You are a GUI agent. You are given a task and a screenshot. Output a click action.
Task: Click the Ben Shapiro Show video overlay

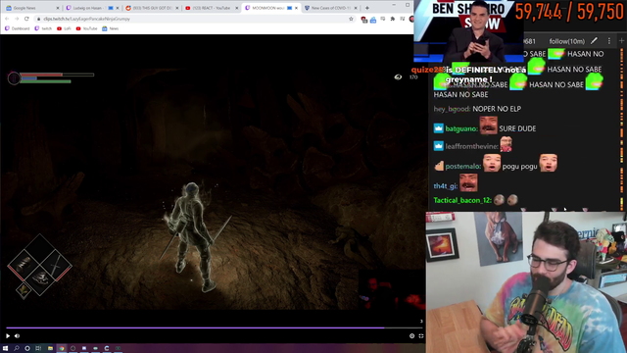pyautogui.click(x=468, y=31)
